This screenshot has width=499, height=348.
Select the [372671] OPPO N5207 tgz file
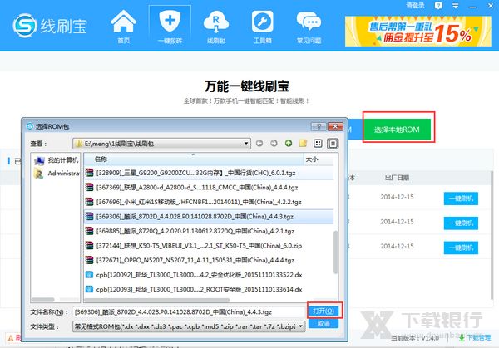[x=209, y=260]
